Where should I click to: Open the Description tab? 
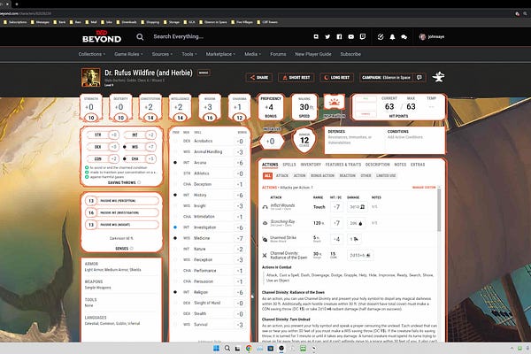(378, 165)
